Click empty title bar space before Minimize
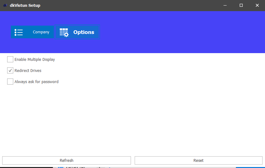This screenshot has width=265, height=168. [x=139, y=5]
